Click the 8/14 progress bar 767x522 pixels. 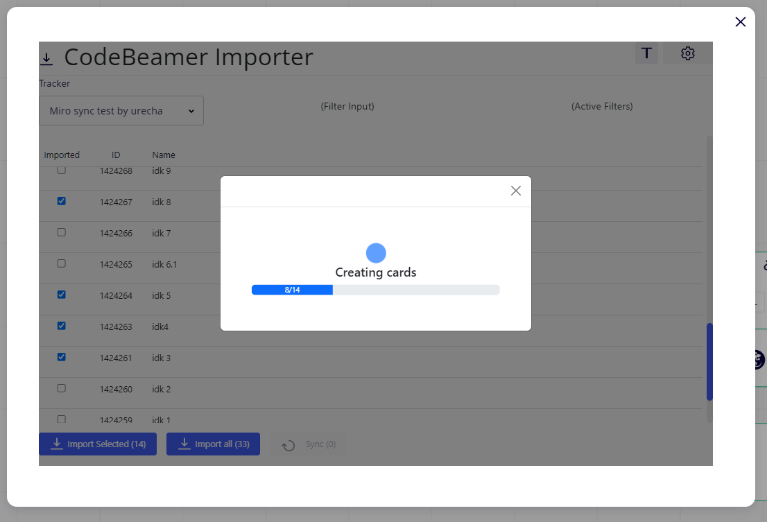coord(376,290)
